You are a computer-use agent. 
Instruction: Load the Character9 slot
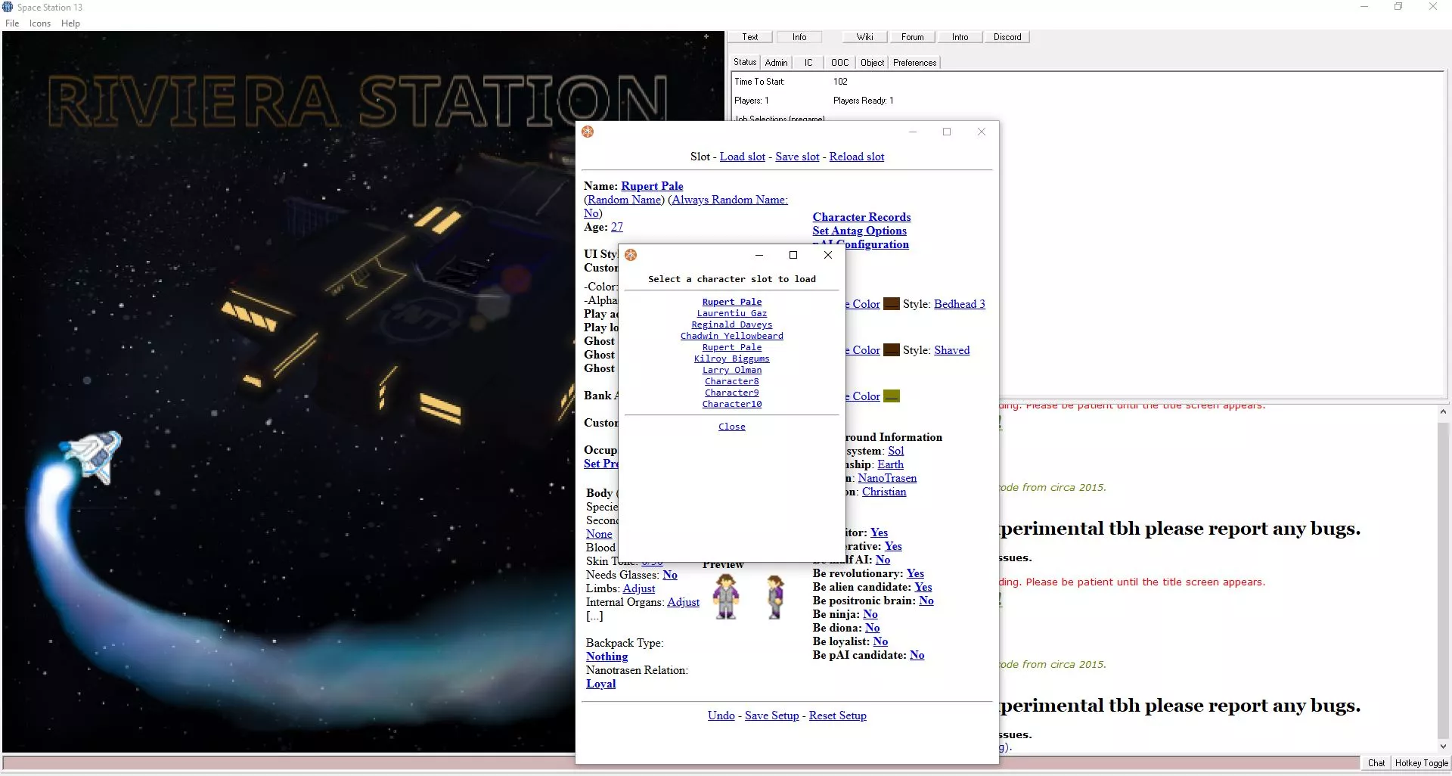point(732,393)
